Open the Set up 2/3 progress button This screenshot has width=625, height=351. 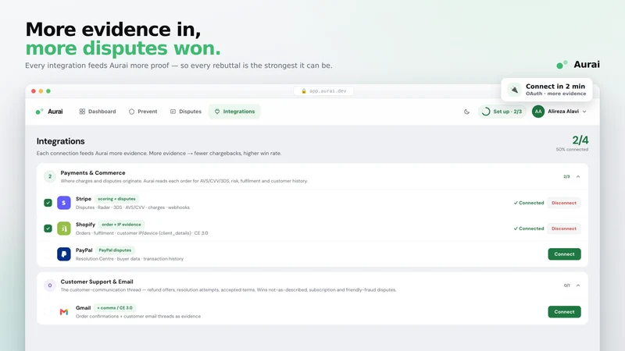[502, 112]
